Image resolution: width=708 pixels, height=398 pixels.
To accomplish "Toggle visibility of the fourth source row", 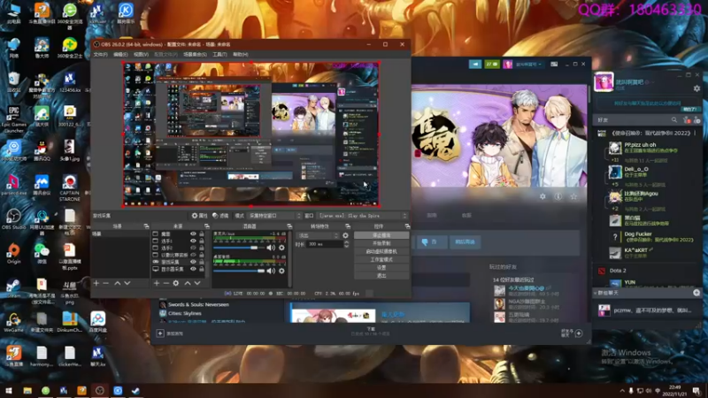I will coord(193,255).
